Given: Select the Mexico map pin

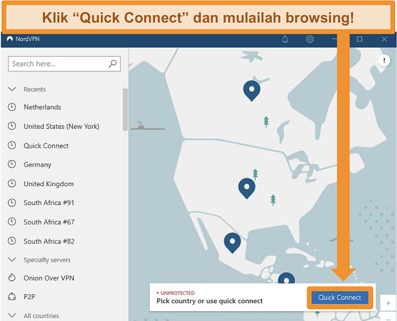Looking at the screenshot, I should click(x=233, y=243).
